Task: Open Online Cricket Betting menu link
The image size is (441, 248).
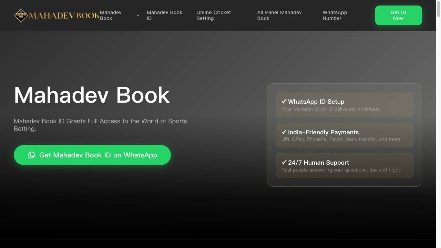Action: pos(214,15)
